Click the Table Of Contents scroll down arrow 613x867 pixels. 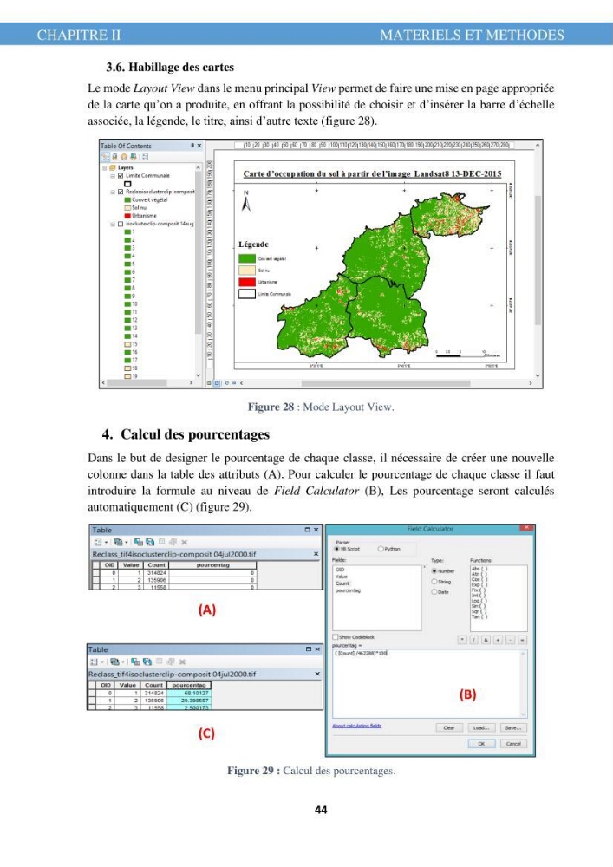(x=198, y=375)
